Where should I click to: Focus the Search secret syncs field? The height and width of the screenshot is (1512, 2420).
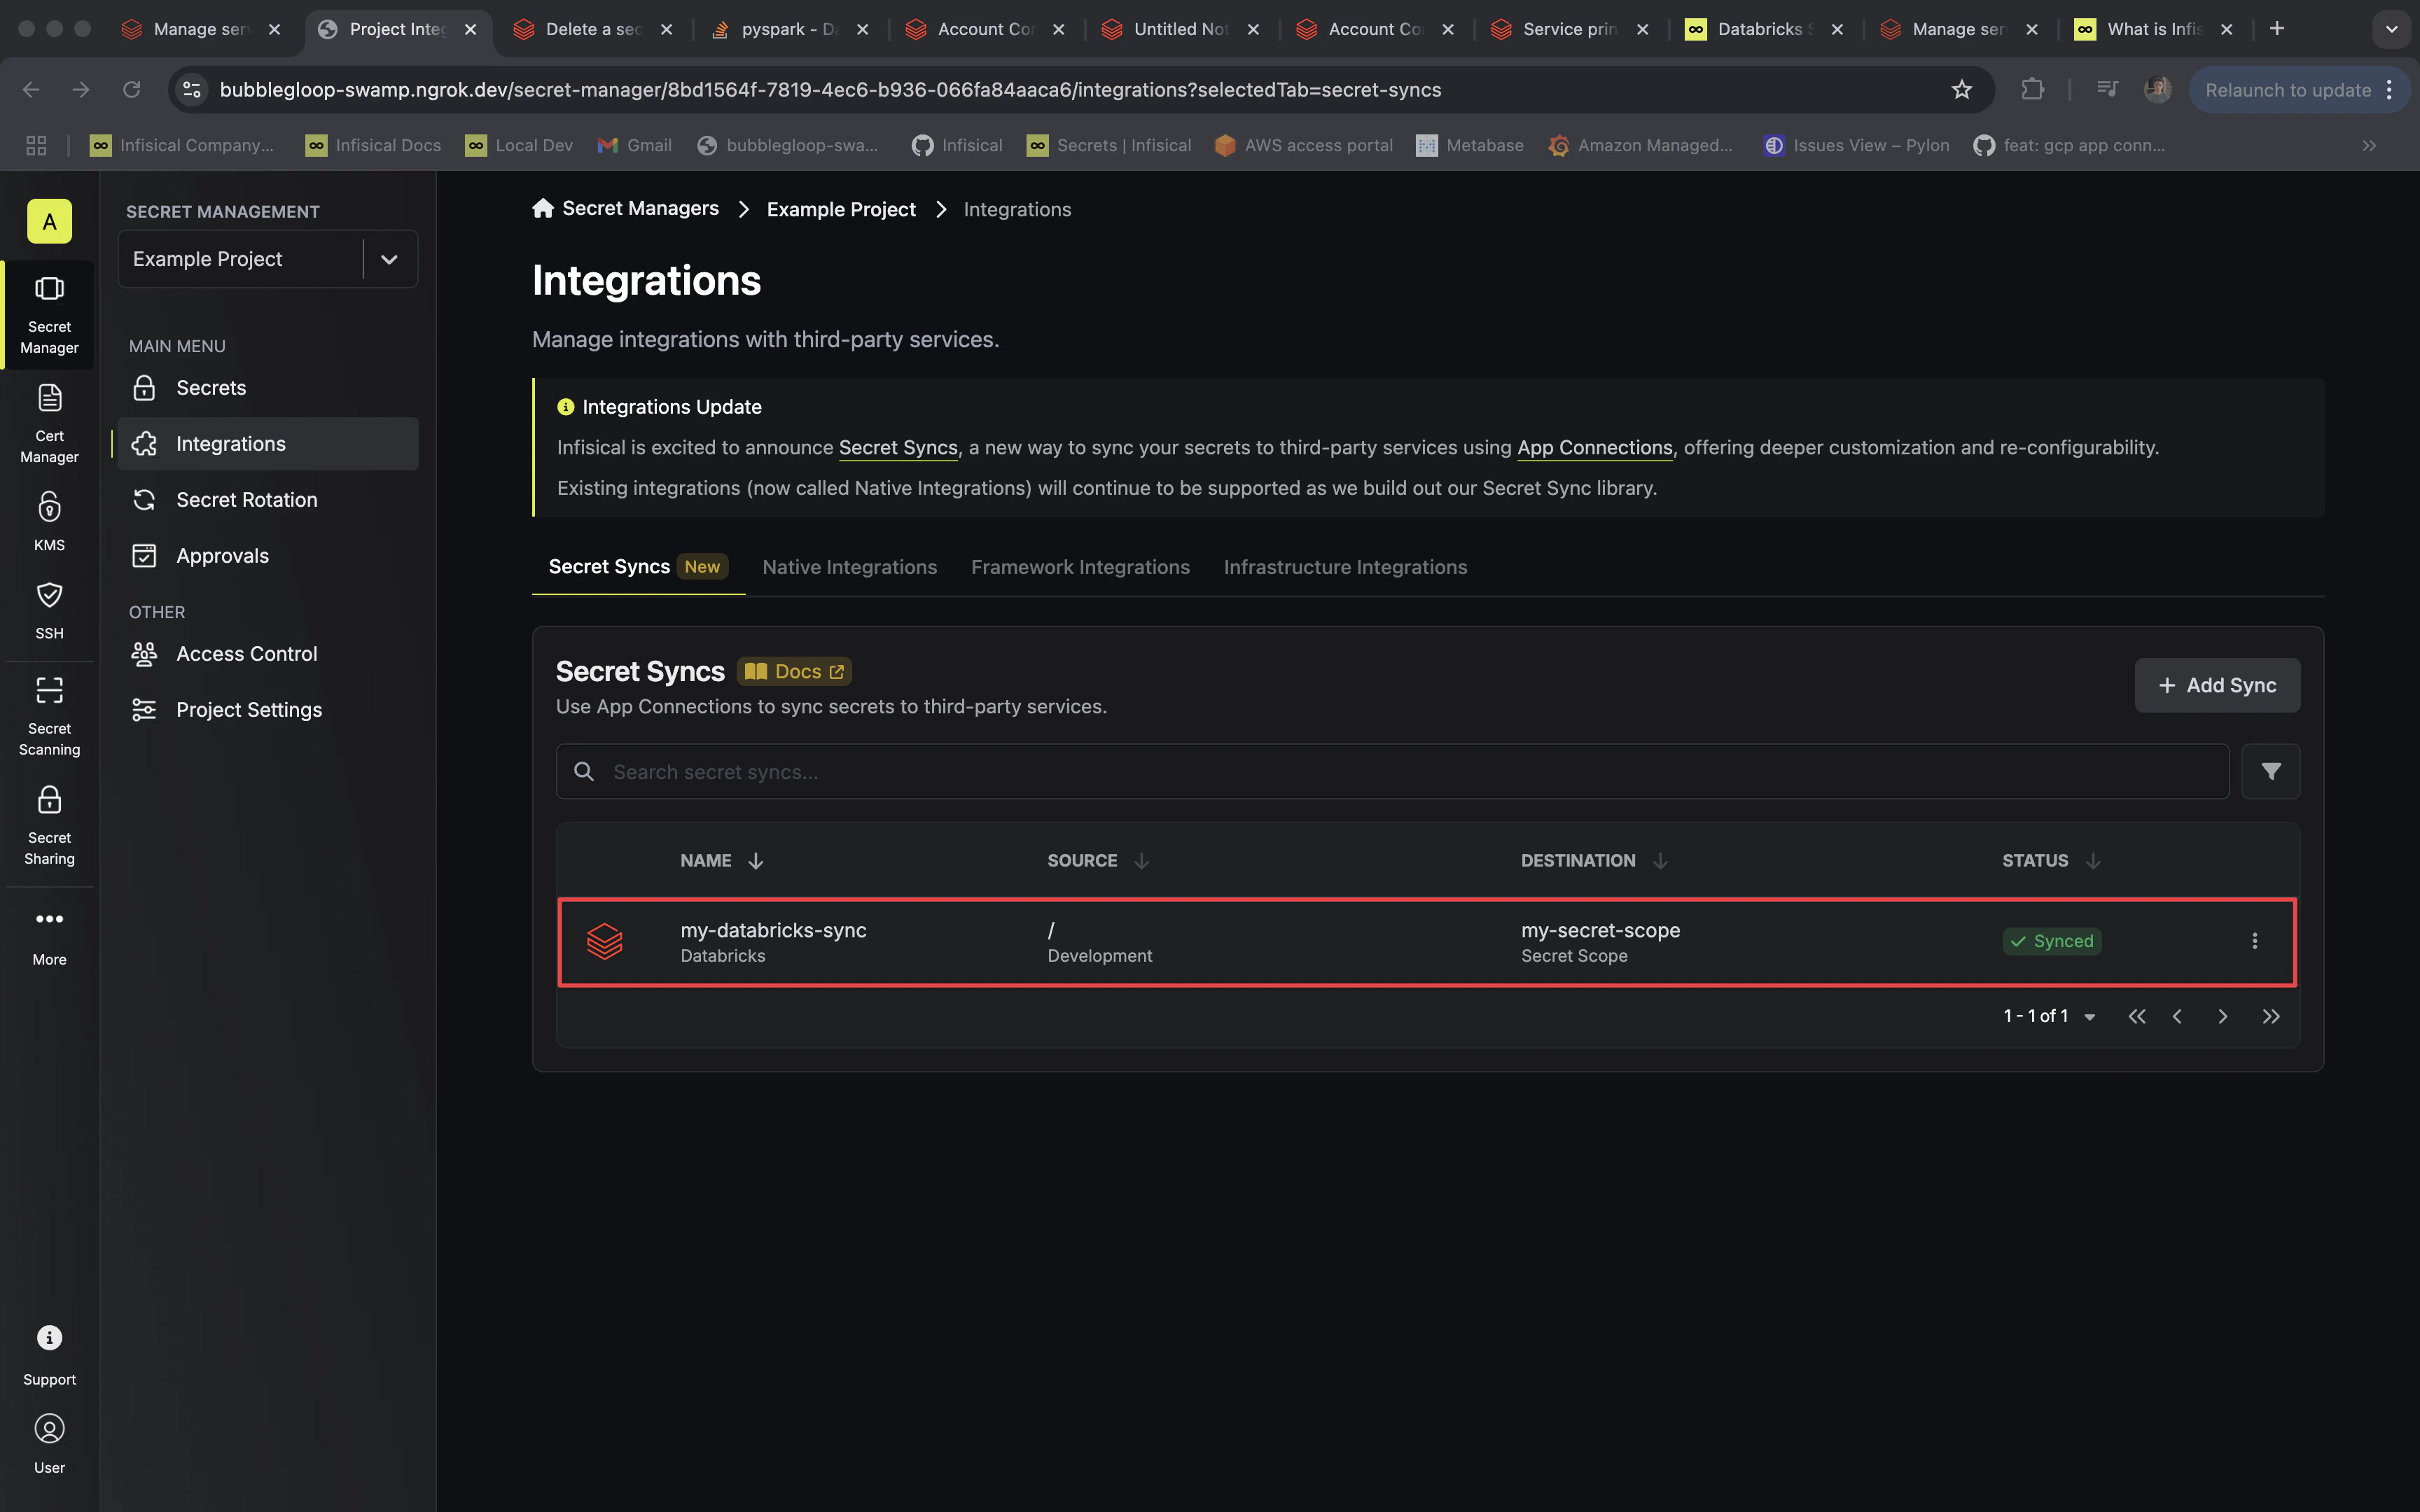pos(1392,771)
